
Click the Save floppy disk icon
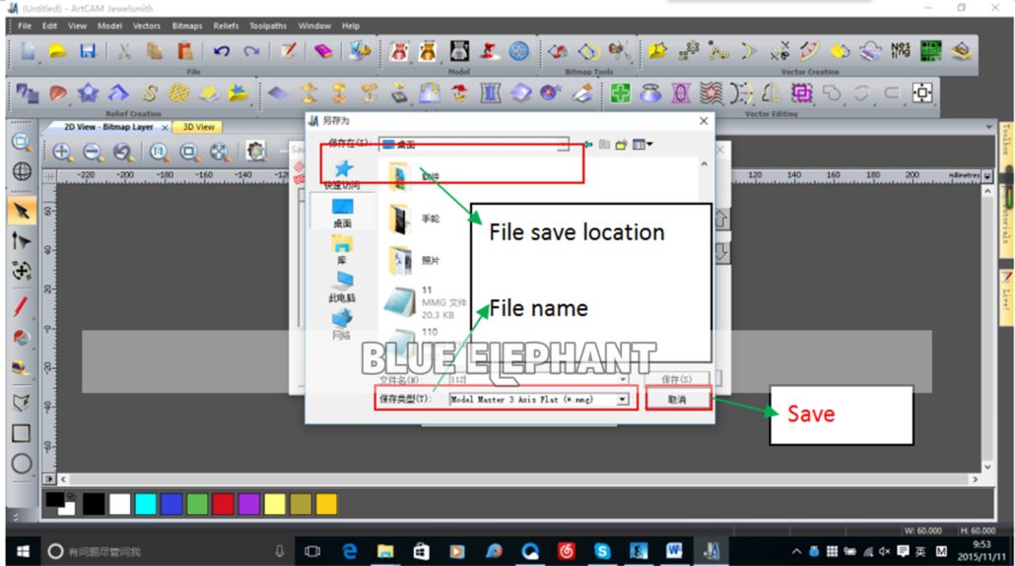point(88,51)
